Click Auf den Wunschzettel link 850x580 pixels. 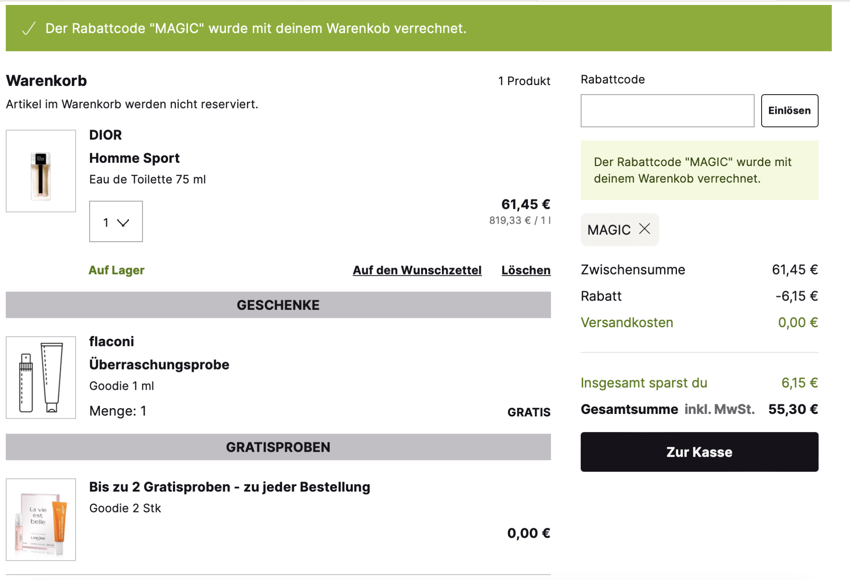[417, 270]
